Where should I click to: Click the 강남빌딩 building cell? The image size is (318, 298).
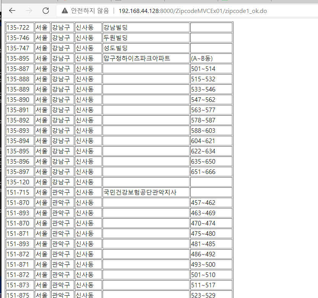146,27
